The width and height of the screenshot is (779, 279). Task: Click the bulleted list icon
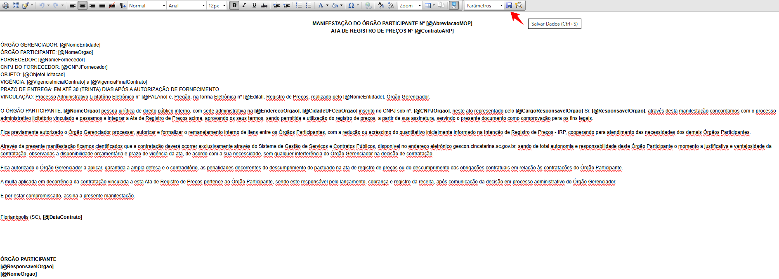pos(308,5)
